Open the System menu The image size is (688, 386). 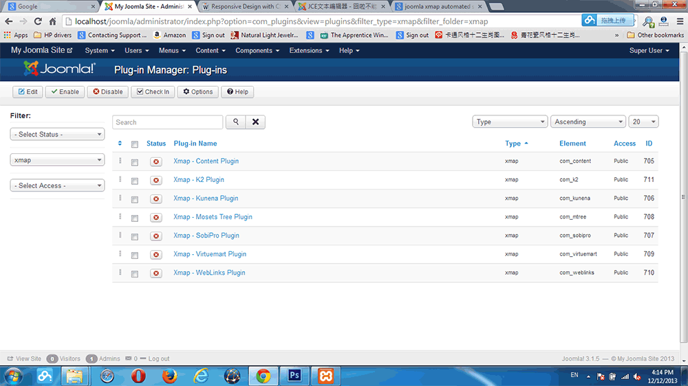(100, 50)
